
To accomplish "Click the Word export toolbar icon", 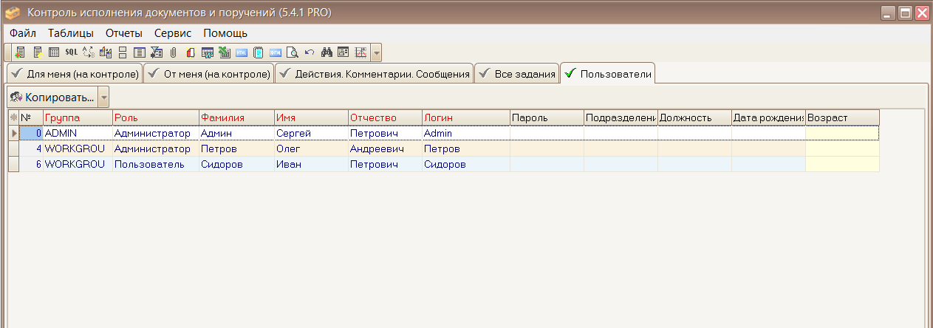I will tap(207, 52).
